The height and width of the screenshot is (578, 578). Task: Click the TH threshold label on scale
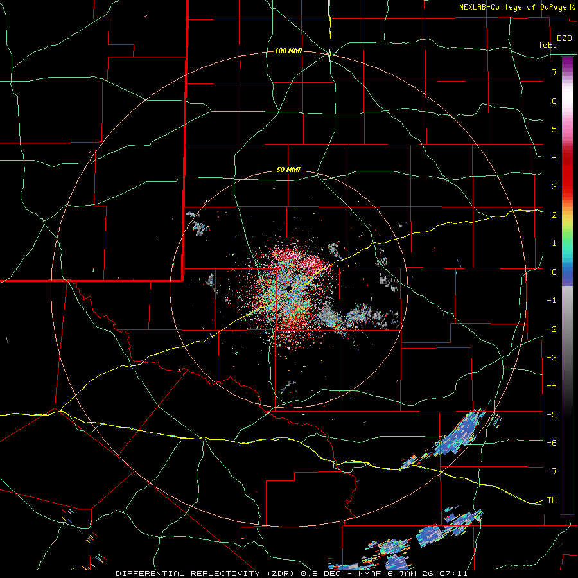(x=552, y=500)
